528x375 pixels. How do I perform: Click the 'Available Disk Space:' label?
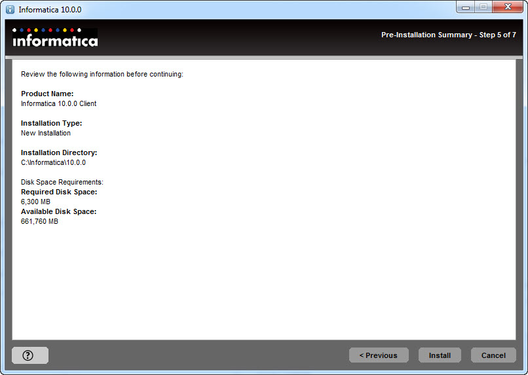coord(58,211)
